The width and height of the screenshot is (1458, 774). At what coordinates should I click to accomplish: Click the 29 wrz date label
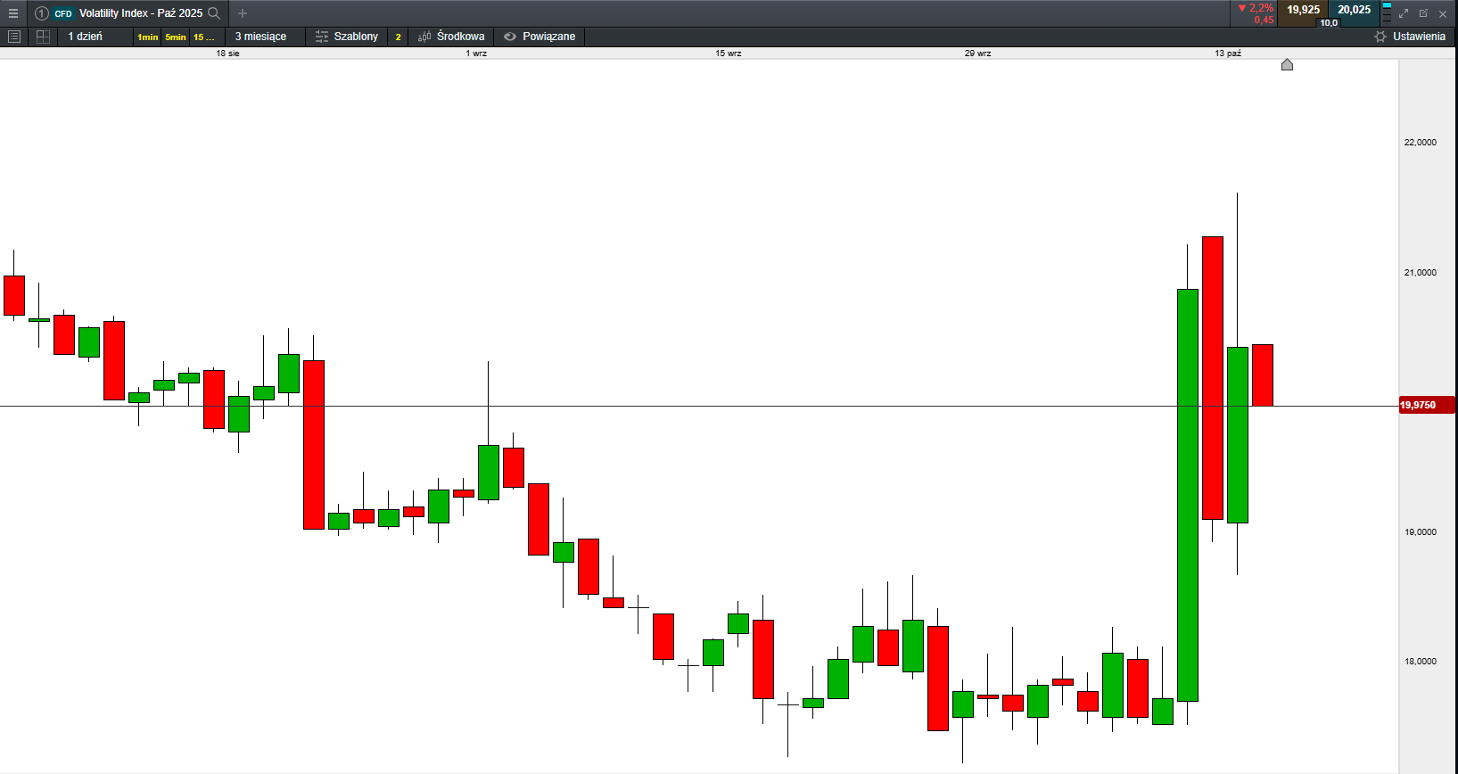tap(977, 54)
